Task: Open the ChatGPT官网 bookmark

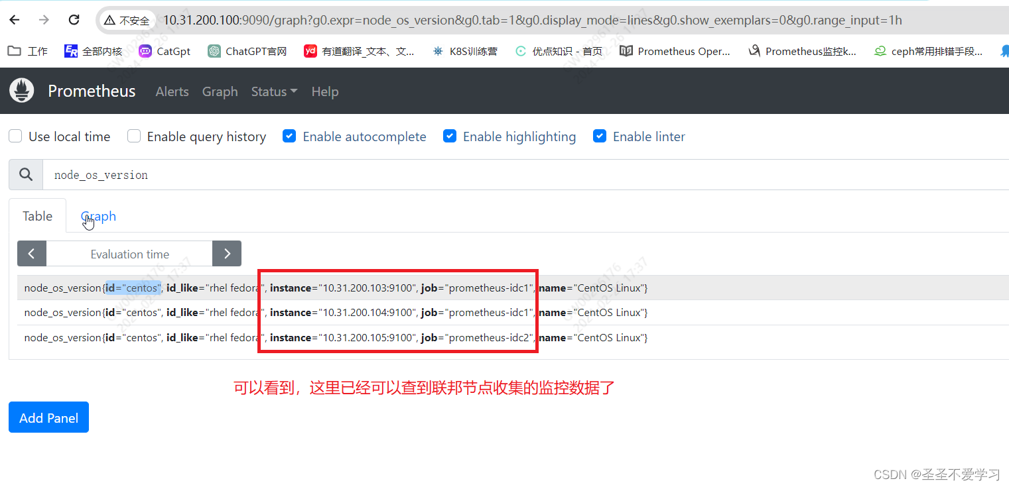Action: point(247,51)
